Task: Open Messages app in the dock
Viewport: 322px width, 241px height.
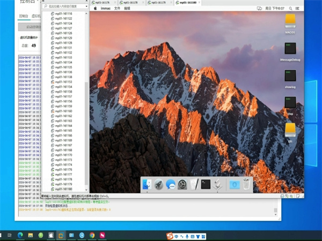Action: point(171,185)
